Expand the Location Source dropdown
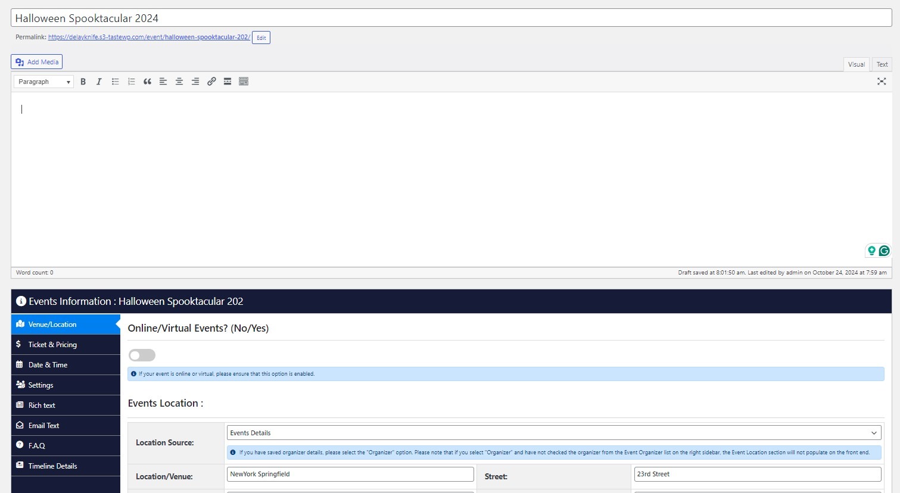 tap(553, 433)
